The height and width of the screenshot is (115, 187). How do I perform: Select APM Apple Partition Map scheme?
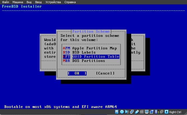[x=90, y=48]
